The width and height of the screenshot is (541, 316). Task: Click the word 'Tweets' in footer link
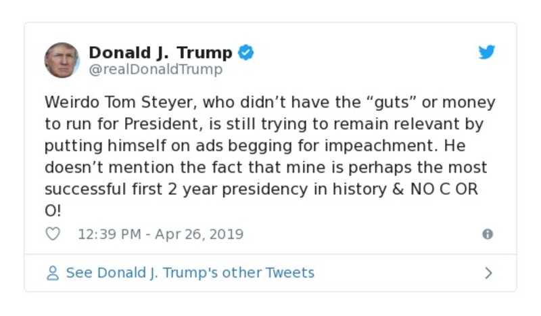(289, 273)
